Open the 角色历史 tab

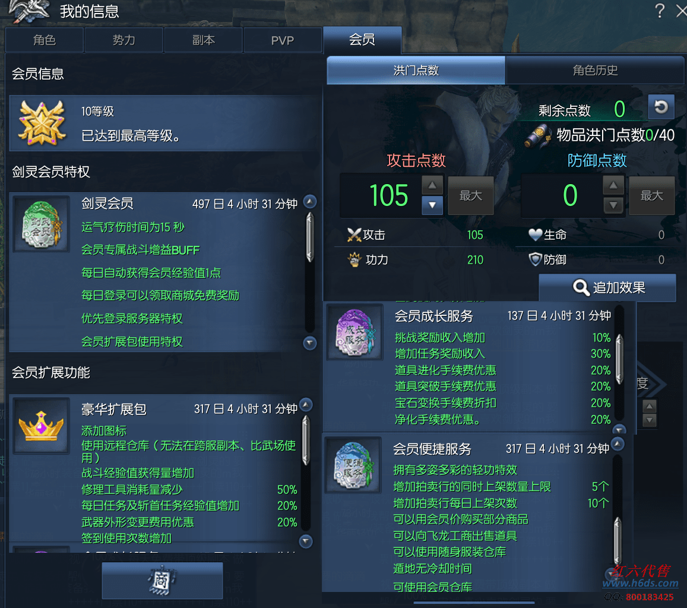tap(594, 70)
